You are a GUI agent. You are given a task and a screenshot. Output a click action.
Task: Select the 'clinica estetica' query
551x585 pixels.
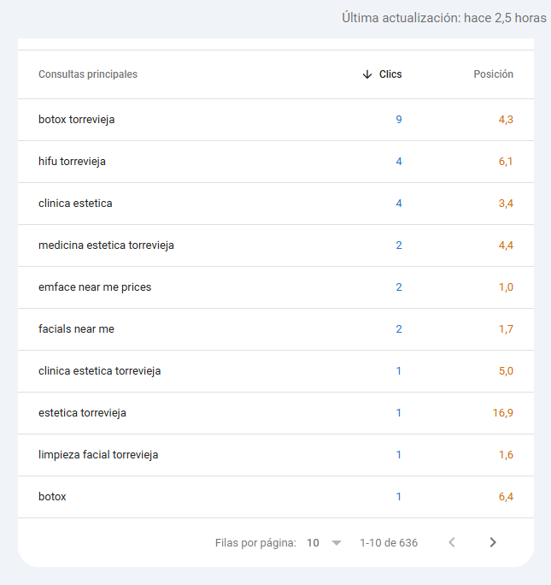tap(75, 204)
